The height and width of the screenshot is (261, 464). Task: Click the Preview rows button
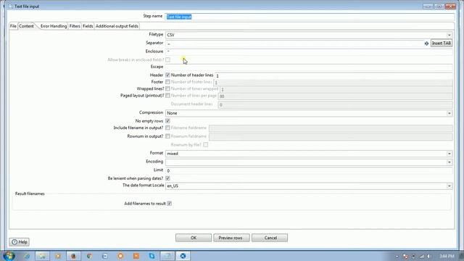pos(231,238)
